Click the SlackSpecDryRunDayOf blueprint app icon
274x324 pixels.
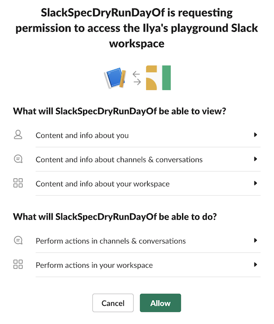115,78
